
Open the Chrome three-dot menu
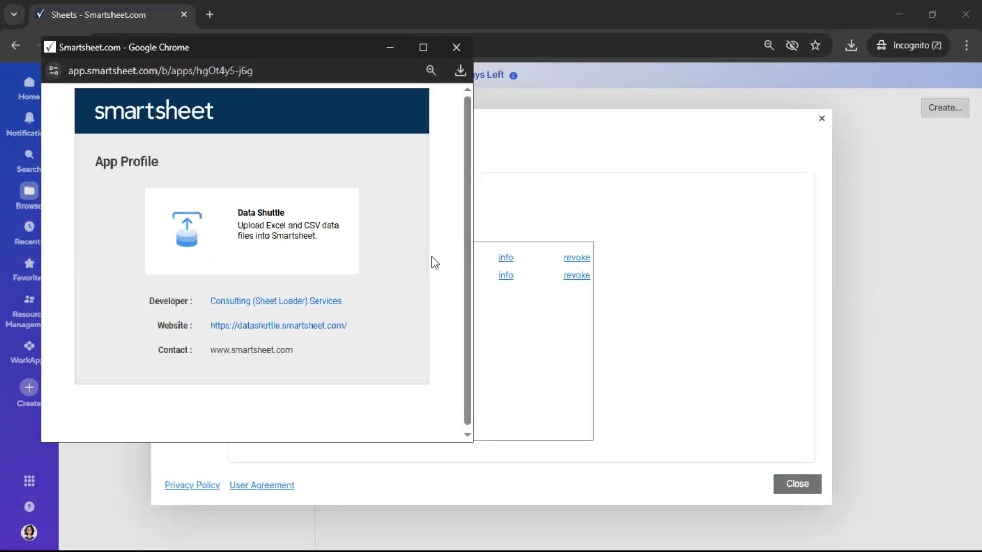[966, 45]
